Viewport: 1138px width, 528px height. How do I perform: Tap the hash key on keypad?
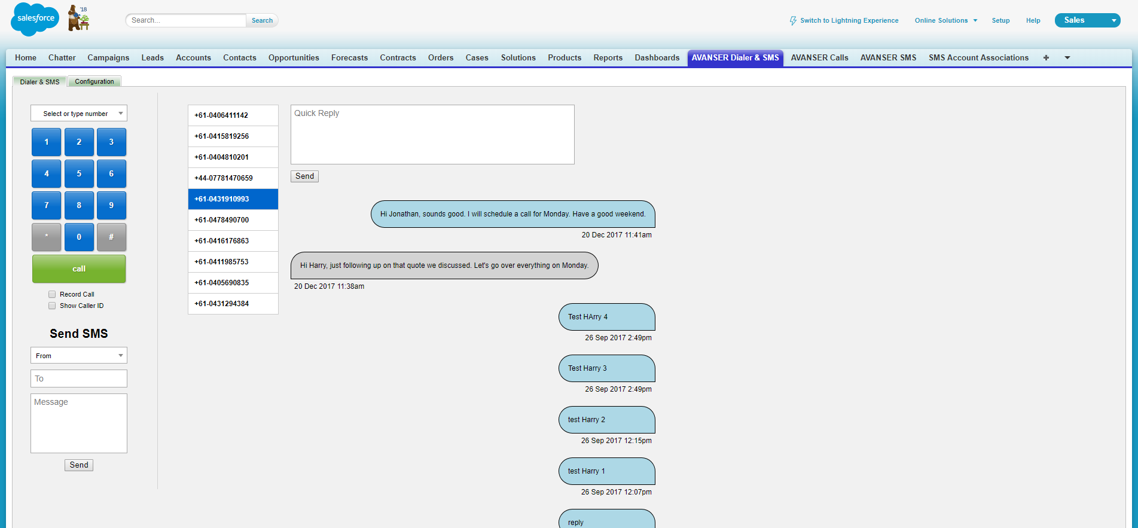tap(111, 237)
